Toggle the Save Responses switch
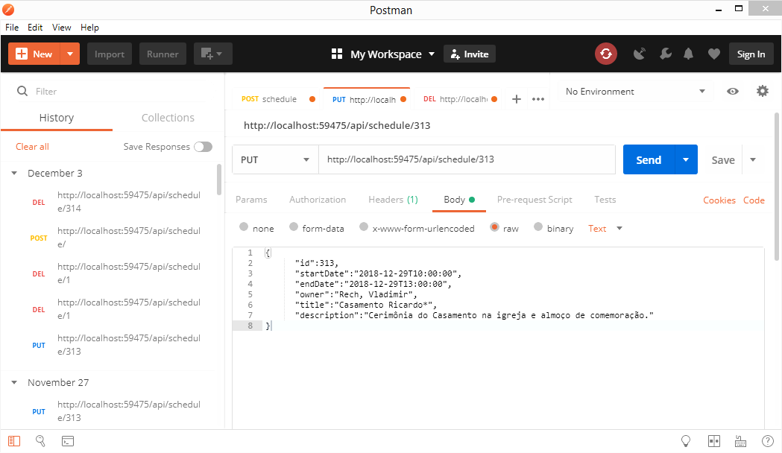This screenshot has height=453, width=782. click(x=202, y=146)
